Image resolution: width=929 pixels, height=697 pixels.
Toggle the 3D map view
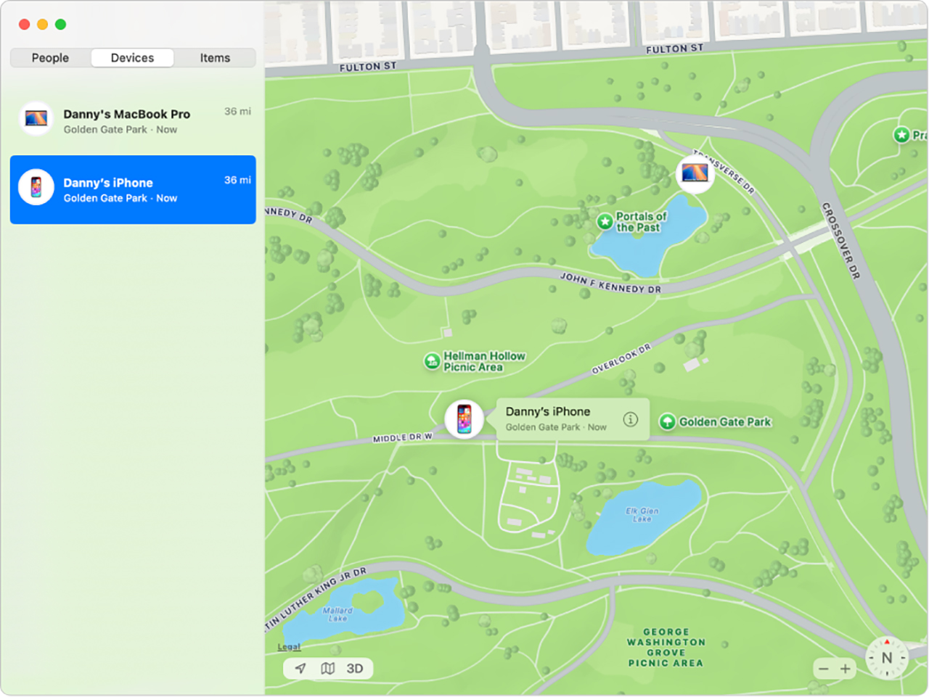point(355,668)
